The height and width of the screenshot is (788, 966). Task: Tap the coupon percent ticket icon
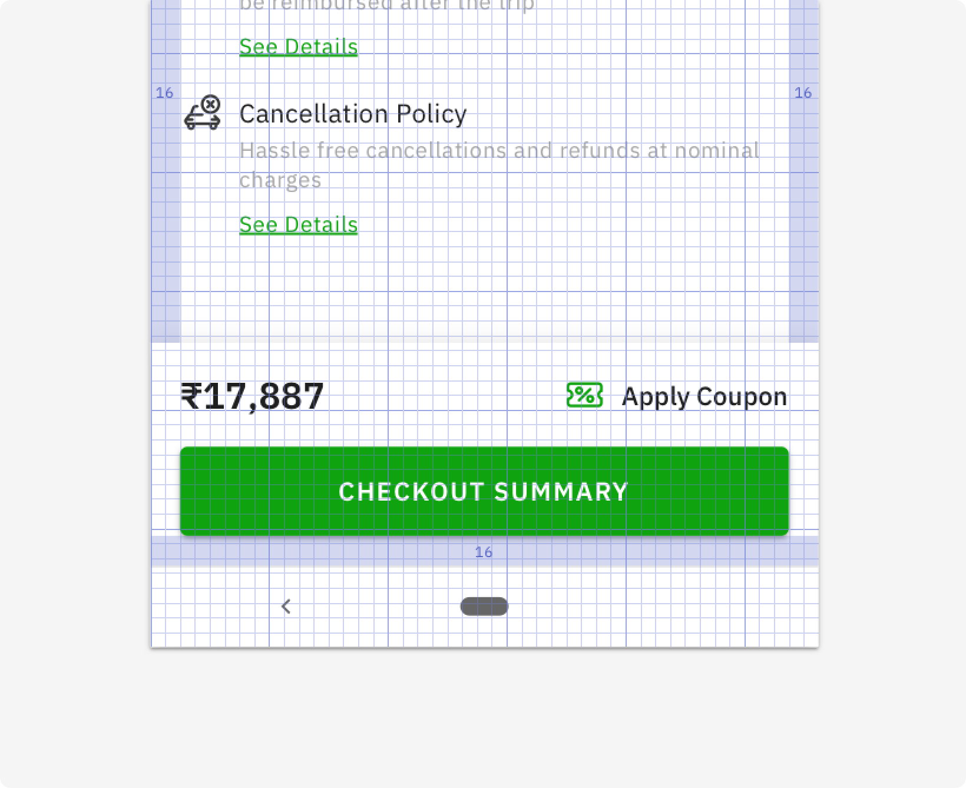coord(584,395)
